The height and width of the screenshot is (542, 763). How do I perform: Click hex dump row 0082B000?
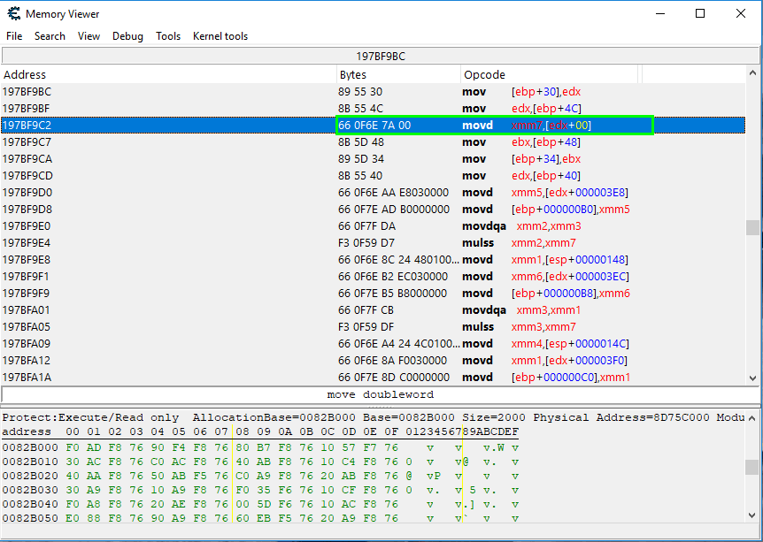pyautogui.click(x=261, y=447)
